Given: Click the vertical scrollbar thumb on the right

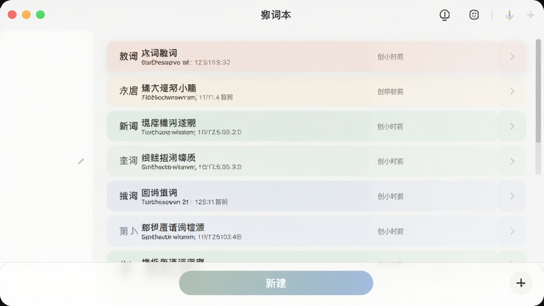Looking at the screenshot, I should (538, 91).
